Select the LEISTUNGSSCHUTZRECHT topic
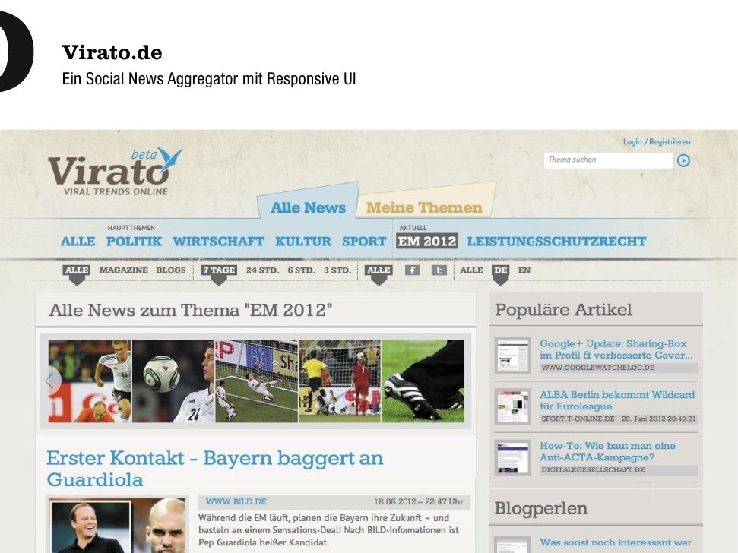 tap(556, 242)
